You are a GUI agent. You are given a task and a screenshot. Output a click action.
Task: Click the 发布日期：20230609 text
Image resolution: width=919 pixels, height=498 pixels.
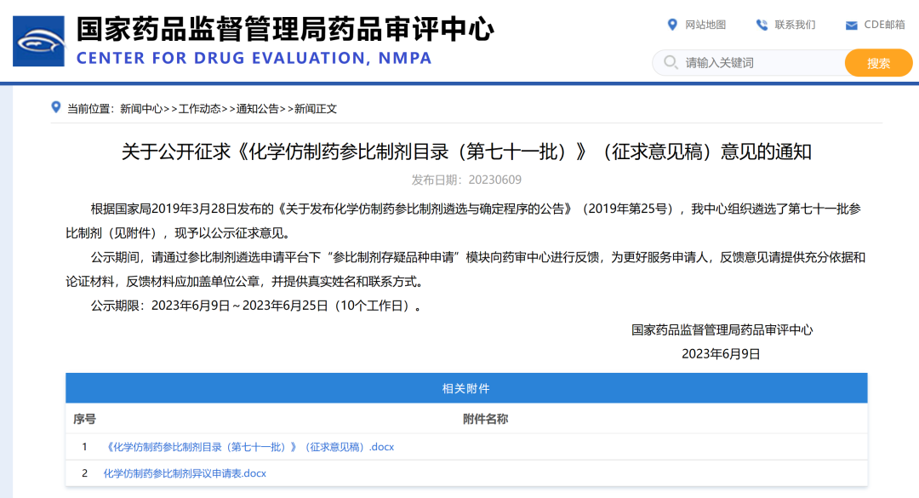point(466,180)
